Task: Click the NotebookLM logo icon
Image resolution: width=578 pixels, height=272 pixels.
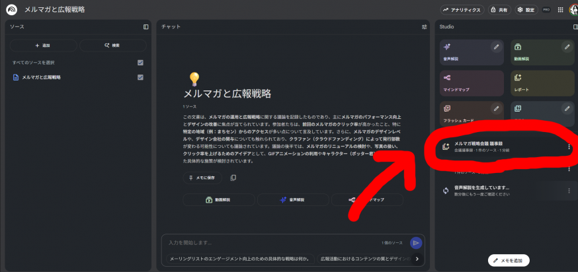Action: tap(11, 10)
